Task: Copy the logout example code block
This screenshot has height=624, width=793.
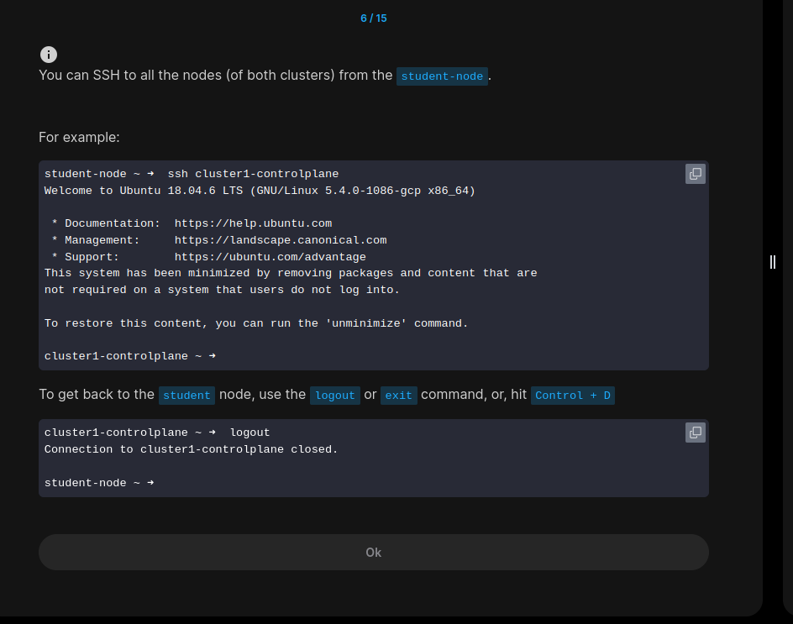Action: [x=695, y=433]
